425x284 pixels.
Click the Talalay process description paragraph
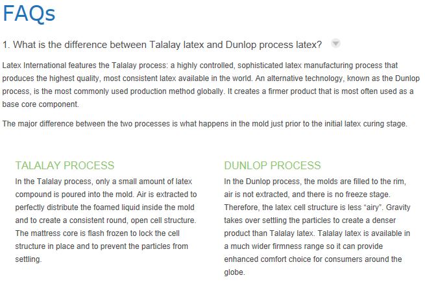point(106,220)
